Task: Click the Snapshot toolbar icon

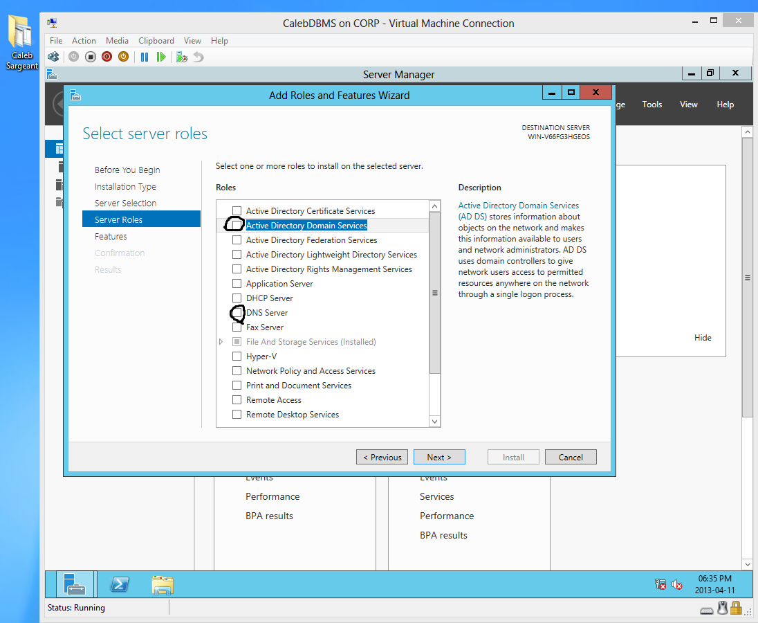Action: click(x=182, y=57)
